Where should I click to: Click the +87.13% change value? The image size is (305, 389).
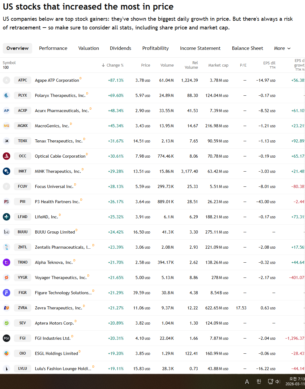pos(116,80)
